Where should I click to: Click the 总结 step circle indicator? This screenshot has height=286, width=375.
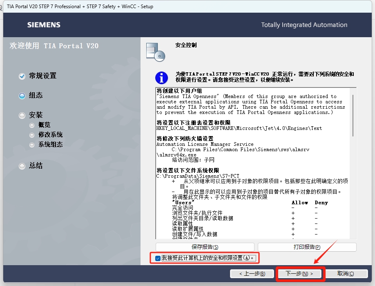(22, 166)
